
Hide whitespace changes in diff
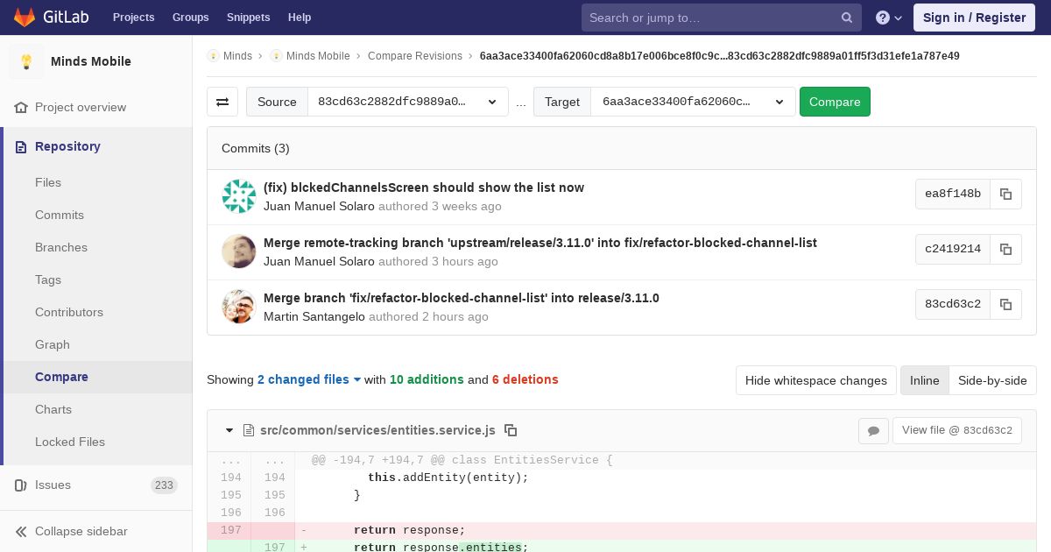[x=815, y=380]
